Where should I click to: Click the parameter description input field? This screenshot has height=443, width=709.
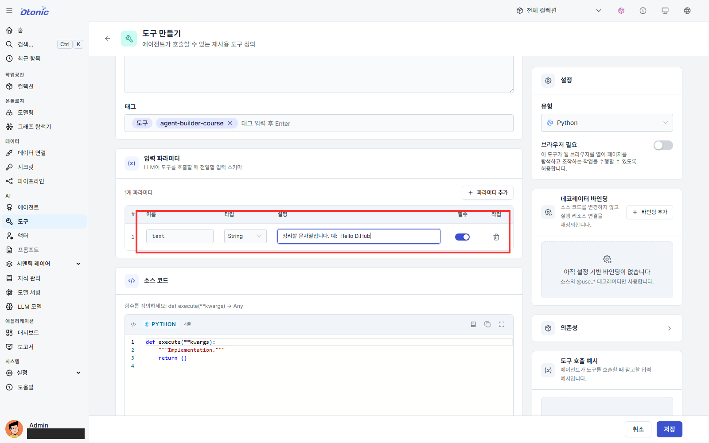pos(359,236)
